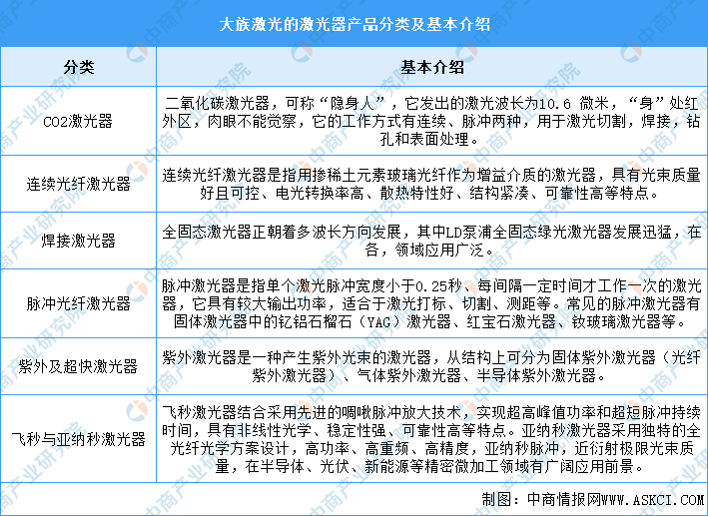Screen dimensions: 708x516
Task: Click the description about 啁啾脉冲放大技术
Action: [431, 438]
